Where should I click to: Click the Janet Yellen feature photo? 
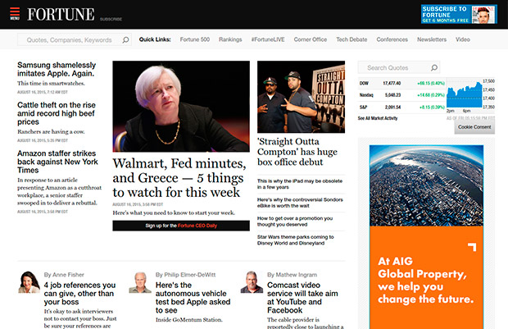pyautogui.click(x=181, y=106)
